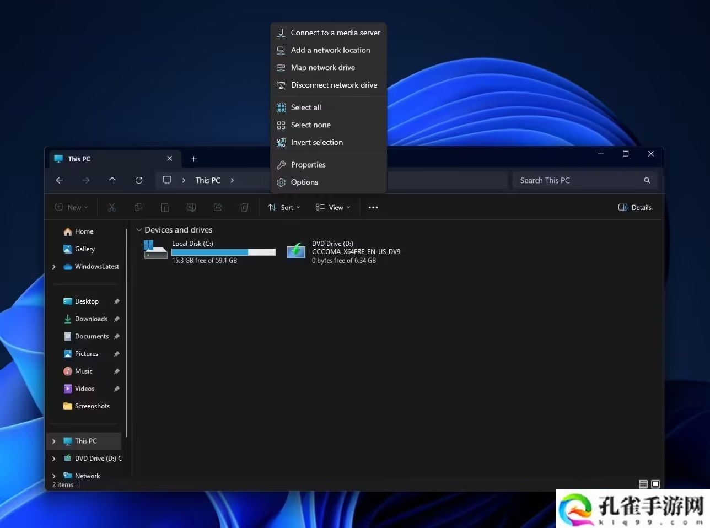The width and height of the screenshot is (710, 528).
Task: Choose Select none in menu
Action: point(329,125)
